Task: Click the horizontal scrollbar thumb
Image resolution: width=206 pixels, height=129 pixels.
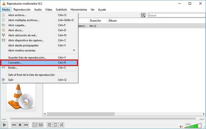Action: 81,114
